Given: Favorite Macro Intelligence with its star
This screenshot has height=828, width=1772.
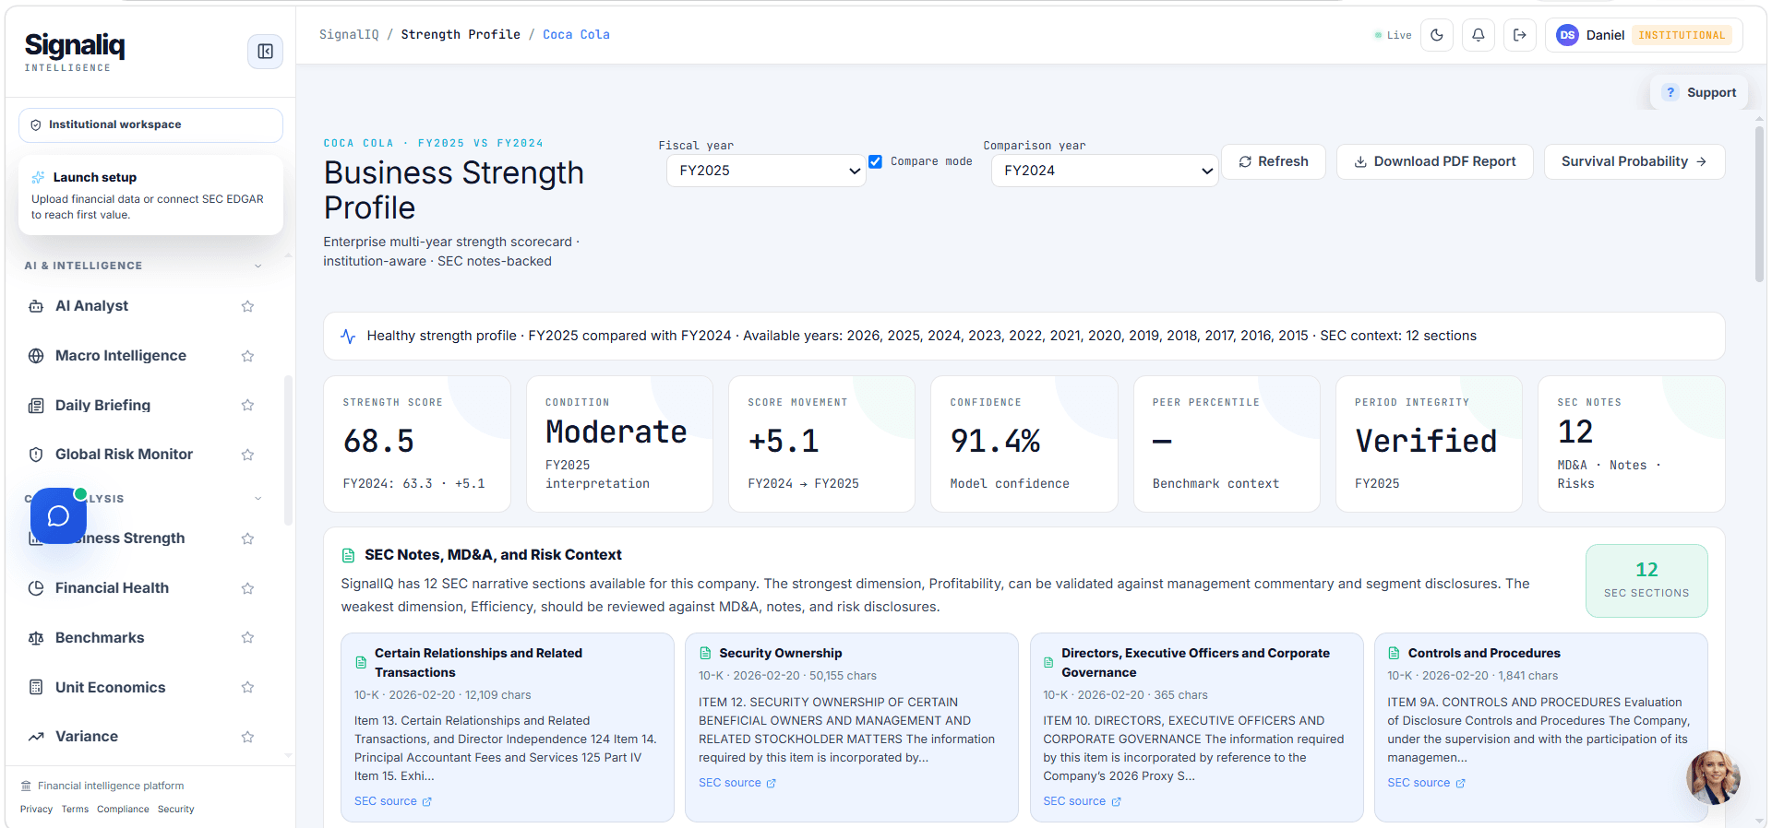Looking at the screenshot, I should click(x=247, y=356).
